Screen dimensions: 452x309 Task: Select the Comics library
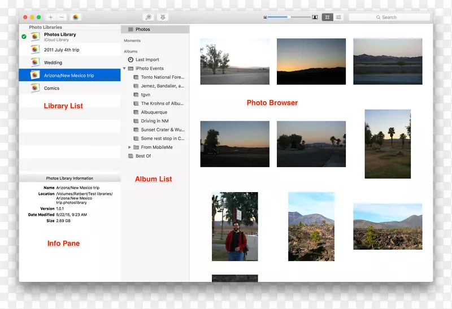click(x=52, y=88)
